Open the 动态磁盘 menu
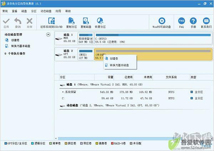Screen dimensions: 214x151 coord(46,11)
